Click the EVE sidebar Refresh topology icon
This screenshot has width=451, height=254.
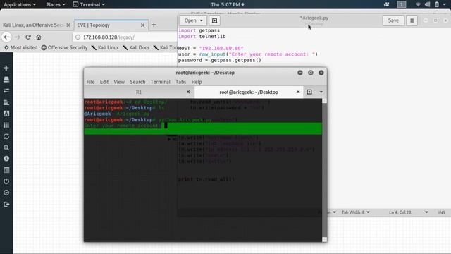[6, 136]
